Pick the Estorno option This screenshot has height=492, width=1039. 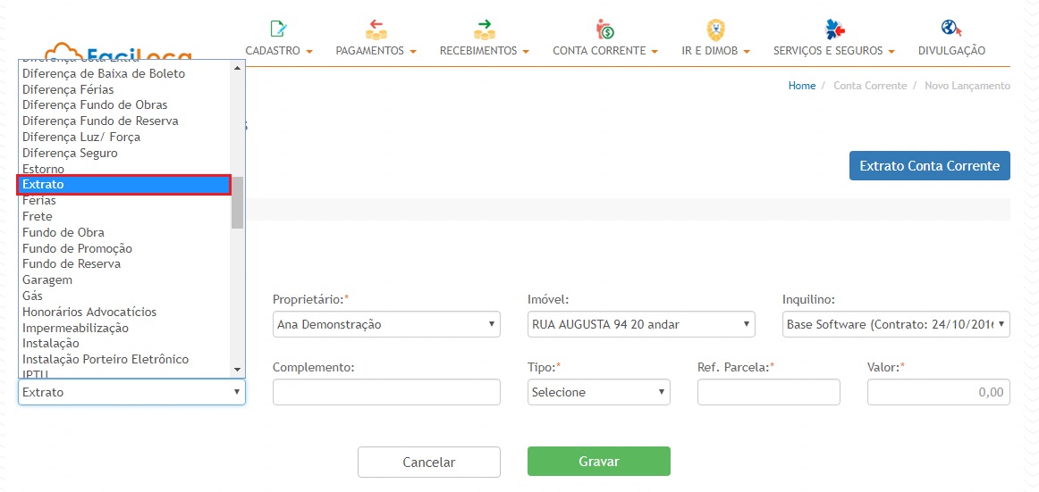click(43, 169)
